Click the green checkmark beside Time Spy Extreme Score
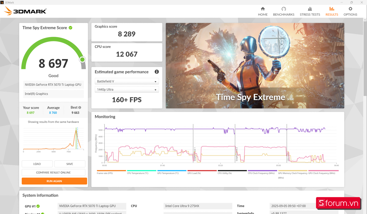367x214 pixels. pos(70,28)
